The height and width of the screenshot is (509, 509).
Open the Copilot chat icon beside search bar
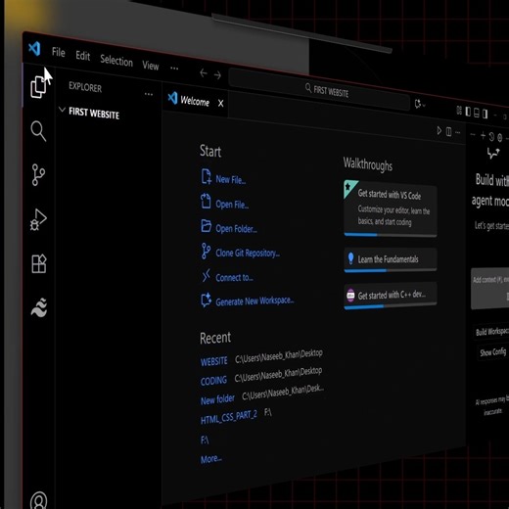pyautogui.click(x=418, y=104)
